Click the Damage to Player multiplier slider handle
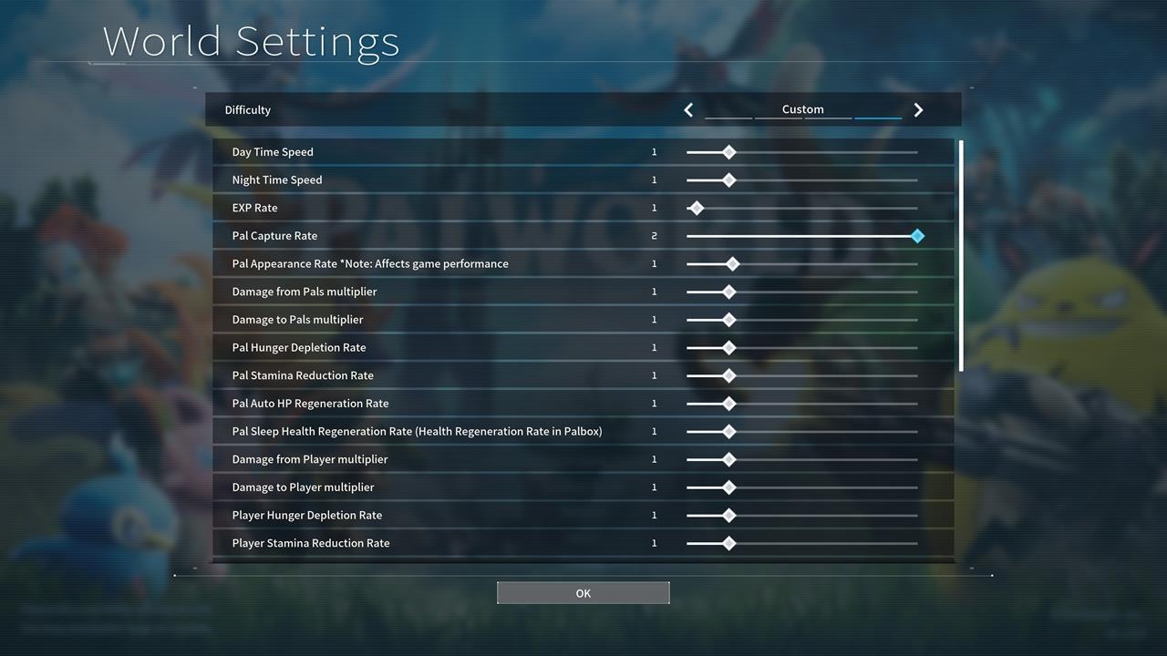Viewport: 1167px width, 656px height. pyautogui.click(x=728, y=487)
